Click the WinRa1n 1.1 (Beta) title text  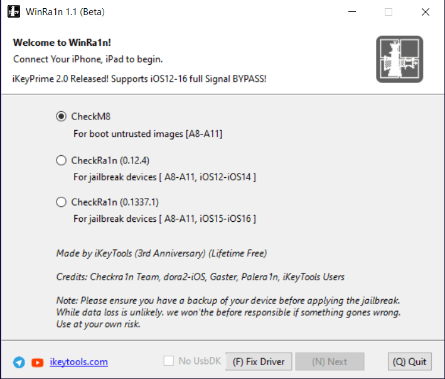click(64, 12)
